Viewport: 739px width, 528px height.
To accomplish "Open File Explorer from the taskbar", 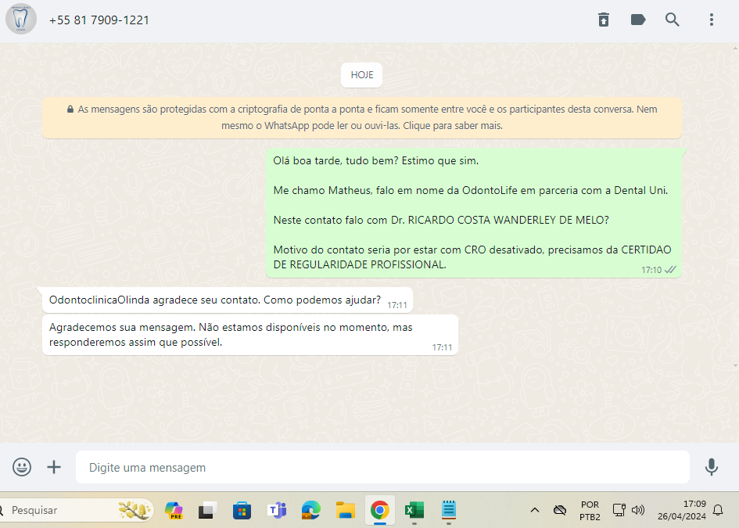I will pos(346,511).
